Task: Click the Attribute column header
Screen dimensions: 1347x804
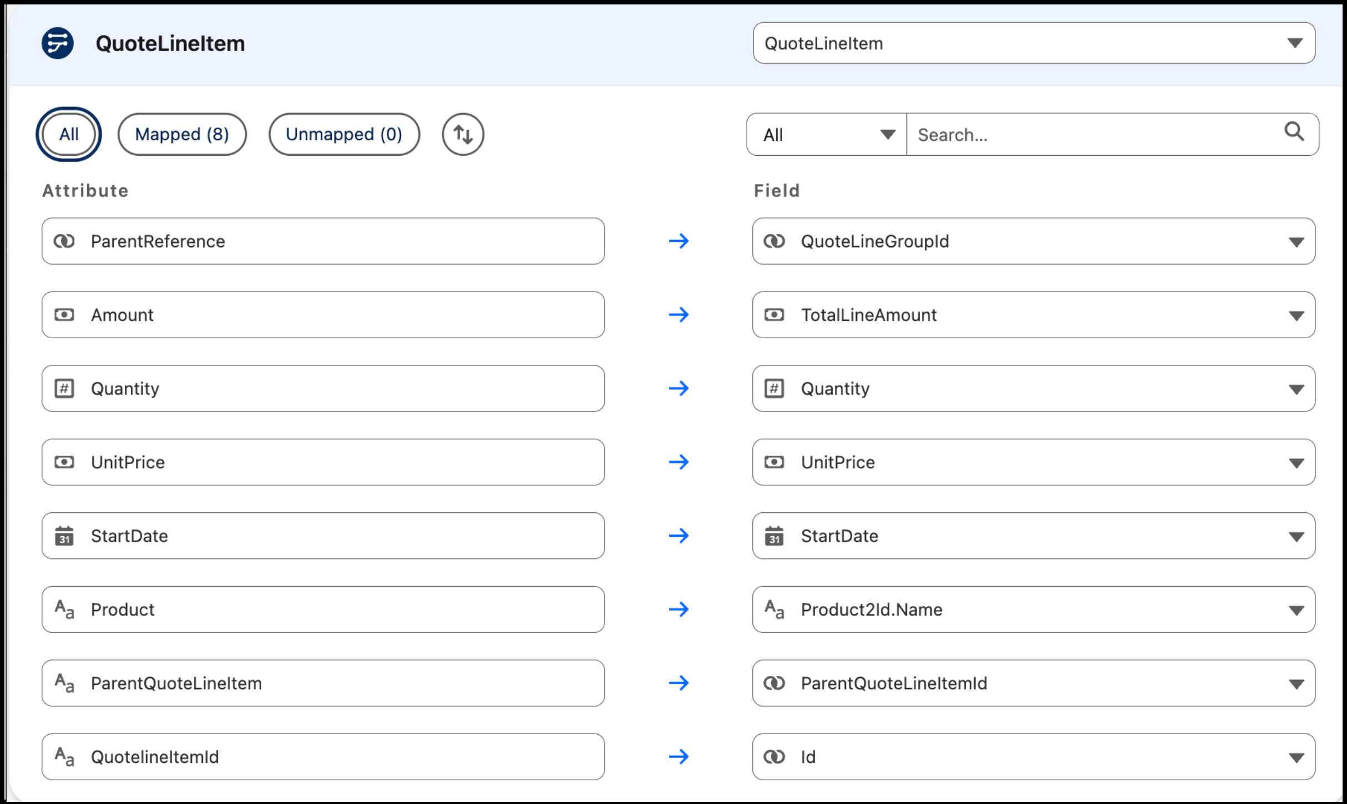Action: [x=85, y=191]
